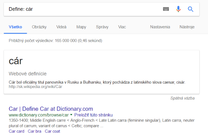
Task: Go to the Mapy tab
Action: (81, 27)
